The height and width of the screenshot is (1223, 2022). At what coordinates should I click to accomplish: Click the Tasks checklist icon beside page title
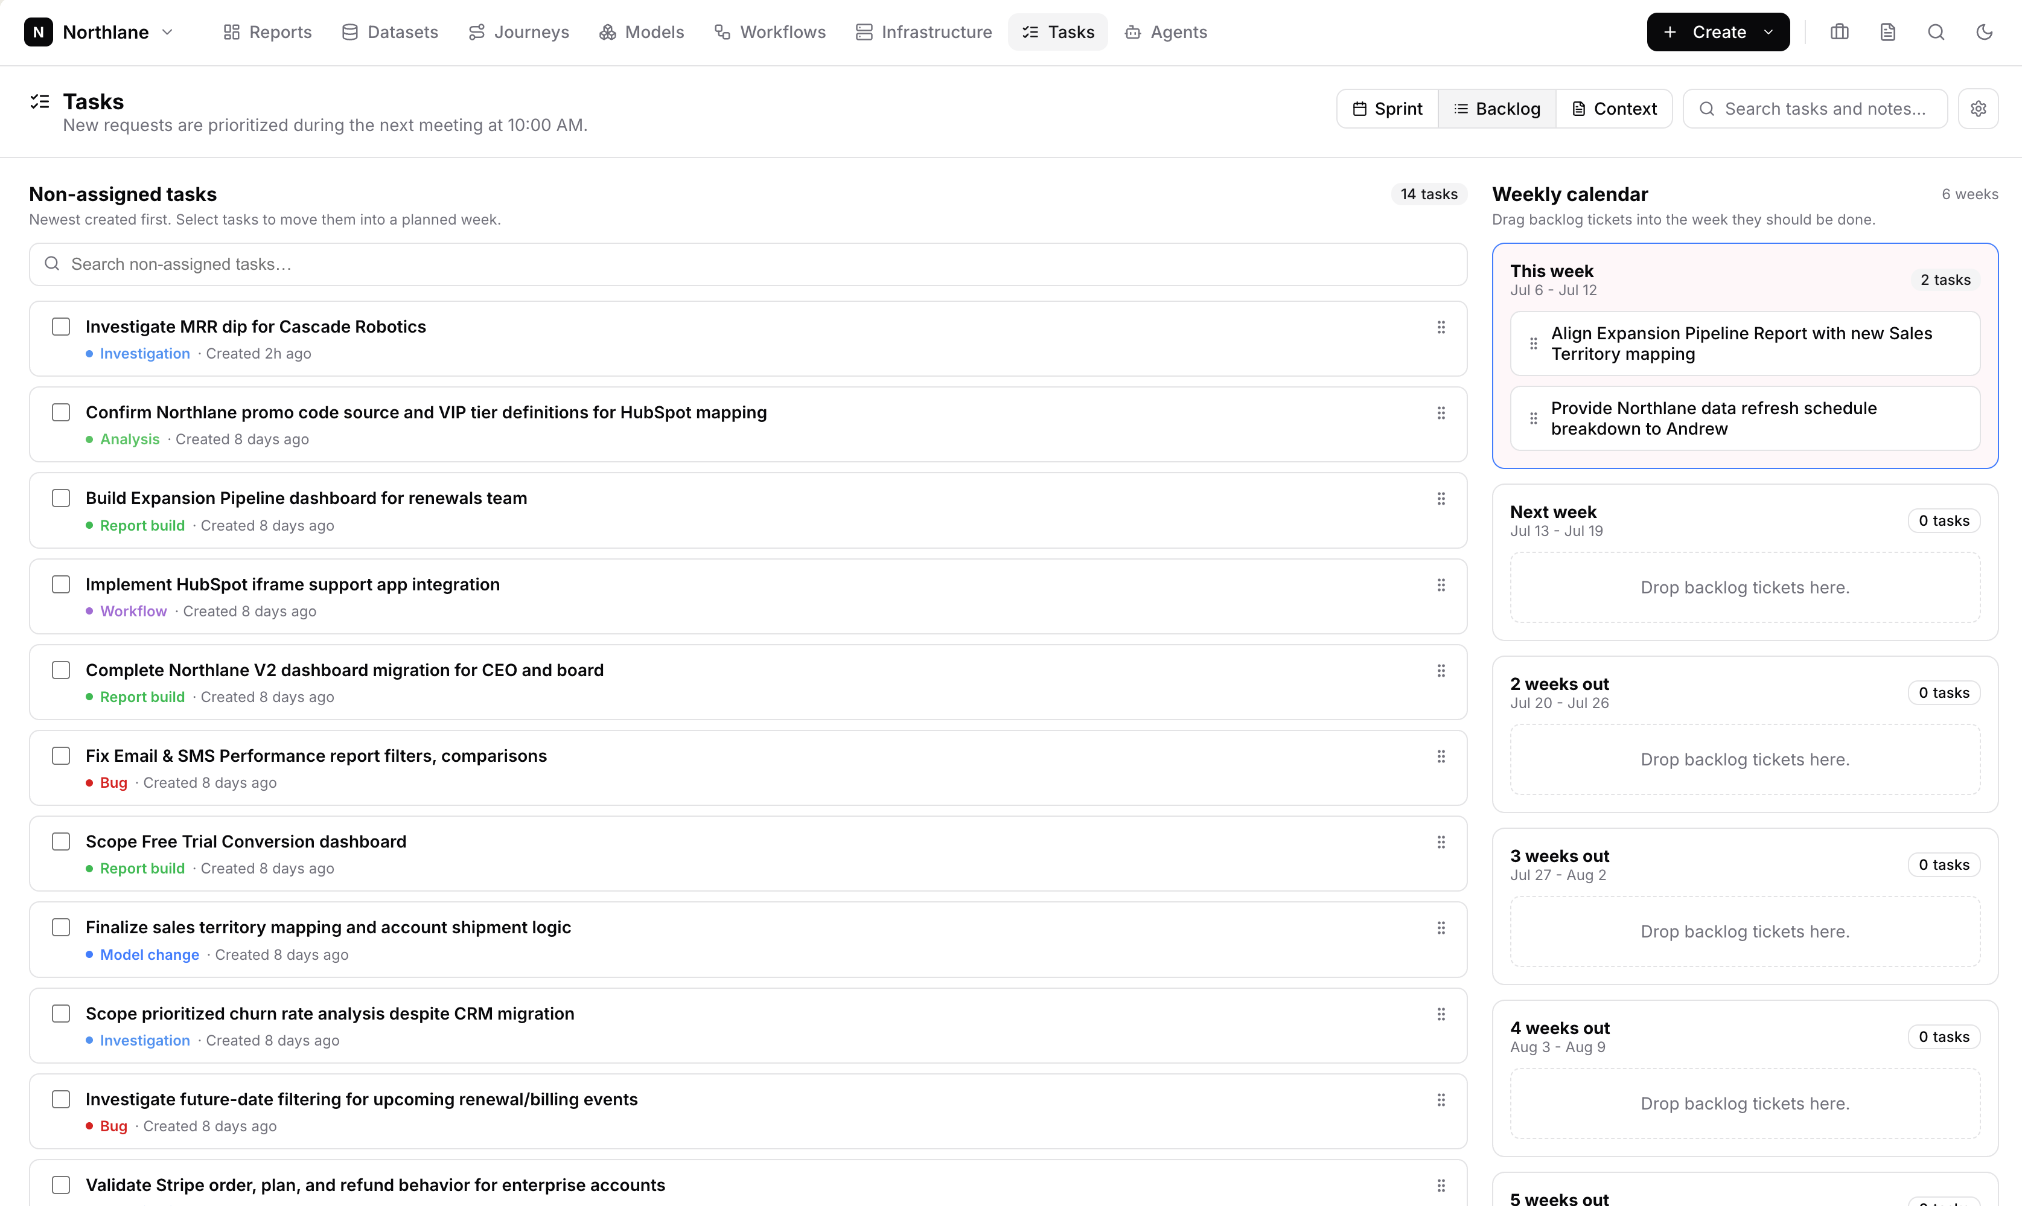[39, 102]
